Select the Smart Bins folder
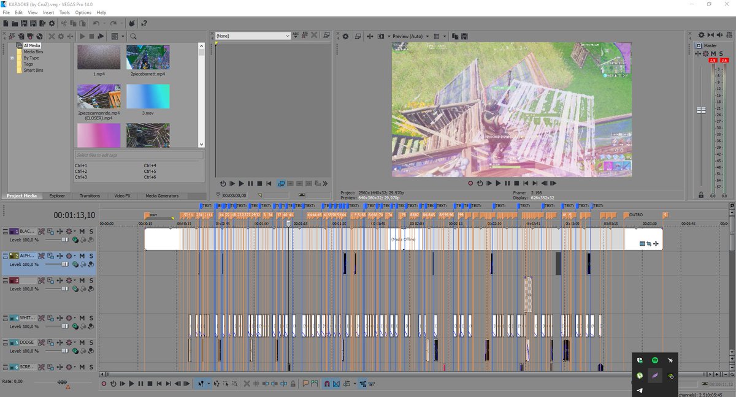 point(34,70)
